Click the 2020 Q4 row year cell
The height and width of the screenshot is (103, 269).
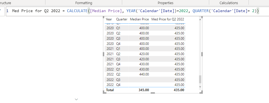[110, 44]
